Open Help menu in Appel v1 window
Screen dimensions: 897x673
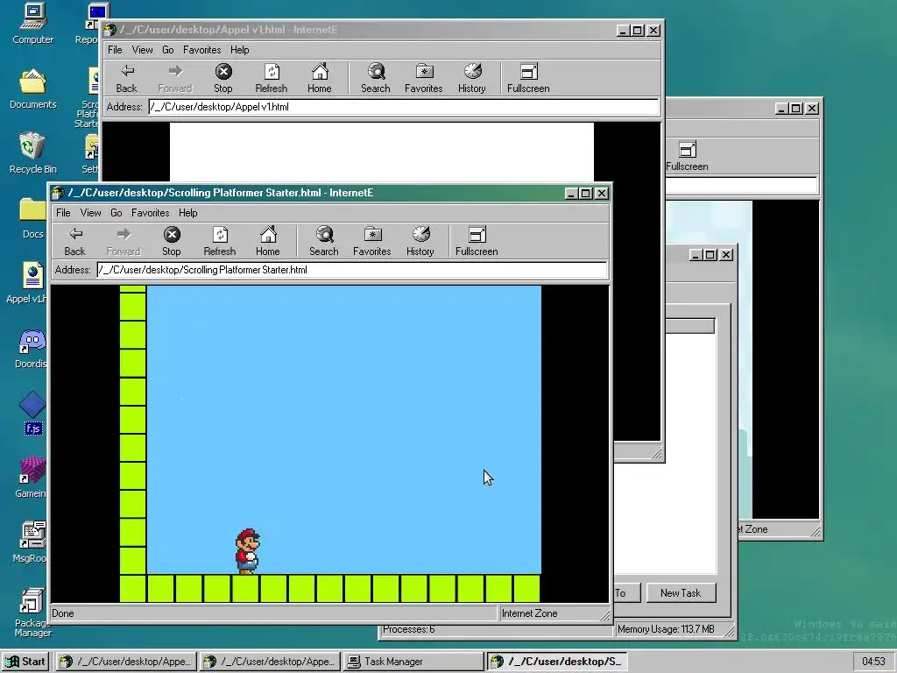[x=240, y=50]
